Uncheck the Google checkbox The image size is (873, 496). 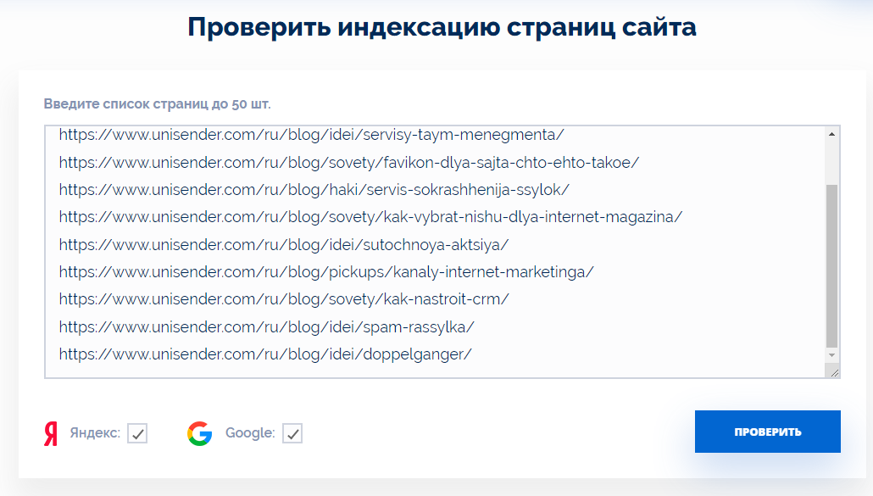tap(292, 433)
